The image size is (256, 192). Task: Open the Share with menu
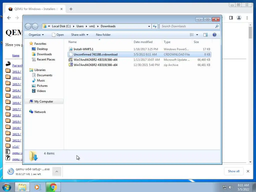click(x=80, y=34)
